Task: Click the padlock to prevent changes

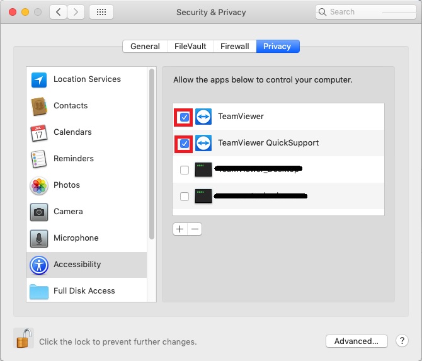Action: coord(23,339)
